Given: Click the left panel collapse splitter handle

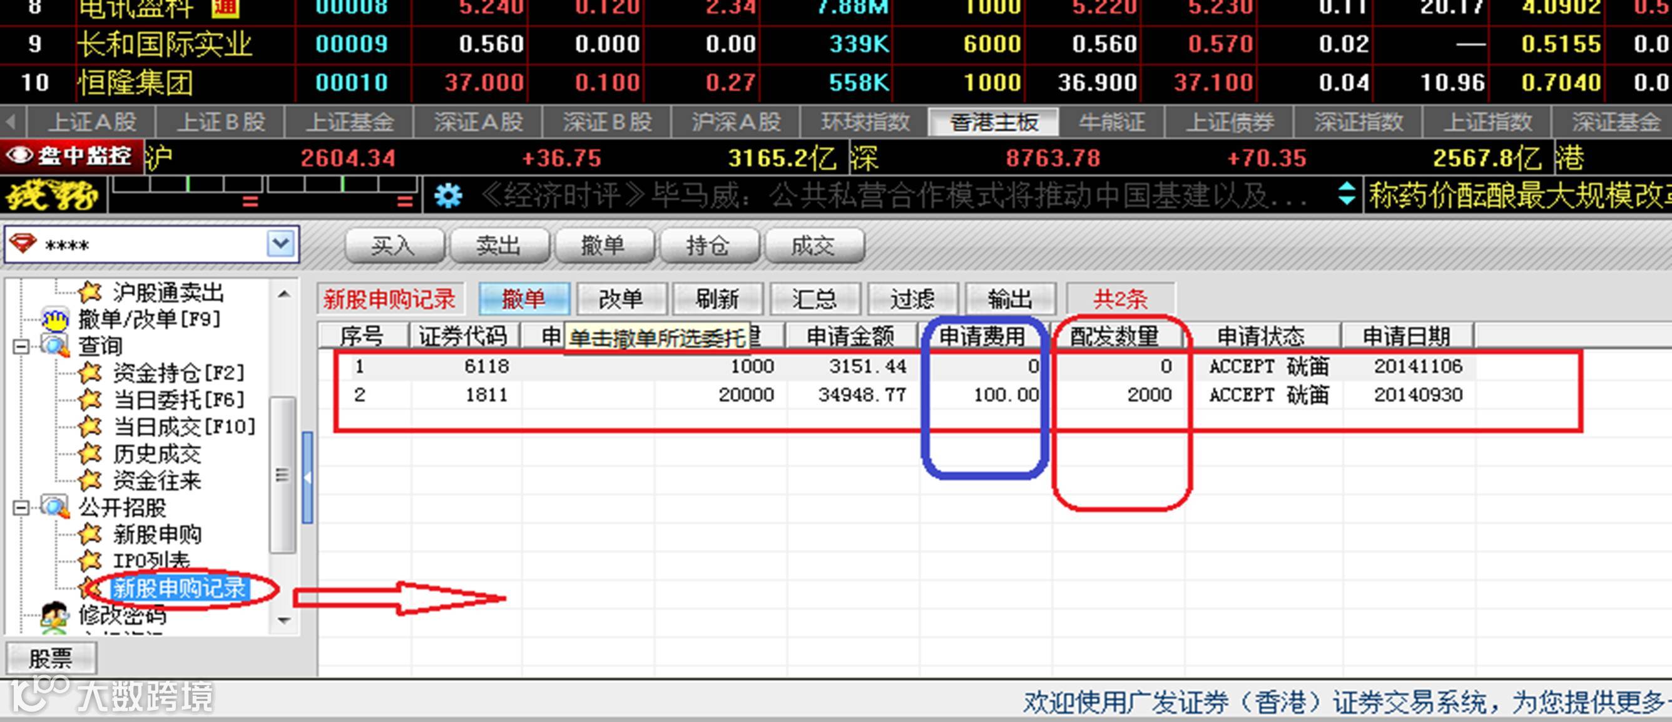Looking at the screenshot, I should coord(308,478).
